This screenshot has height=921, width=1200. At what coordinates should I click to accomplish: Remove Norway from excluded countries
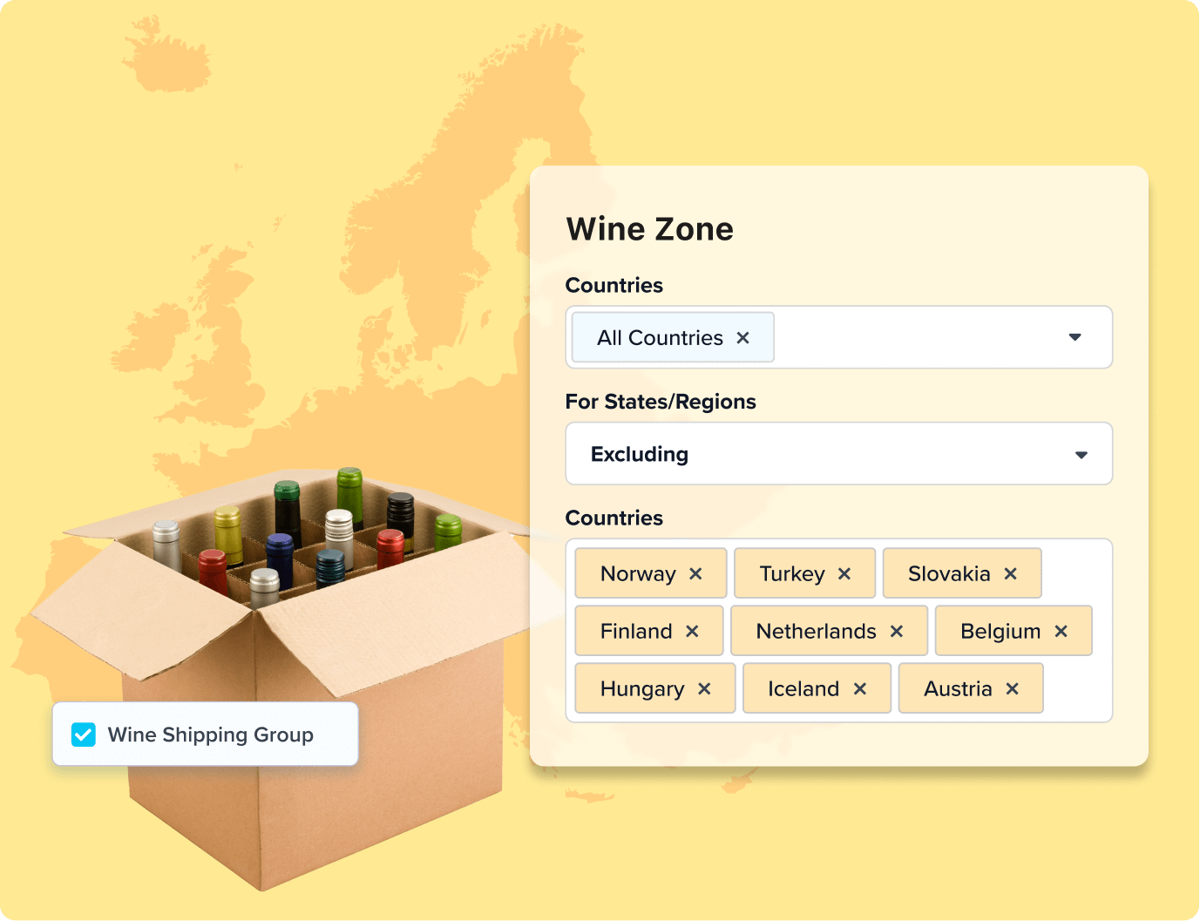click(x=695, y=573)
